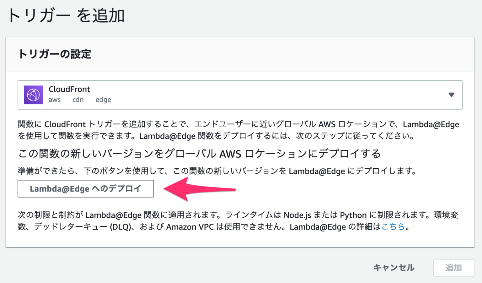482x283 pixels.
Task: Click the 'cdn' tag text
Action: 78,100
